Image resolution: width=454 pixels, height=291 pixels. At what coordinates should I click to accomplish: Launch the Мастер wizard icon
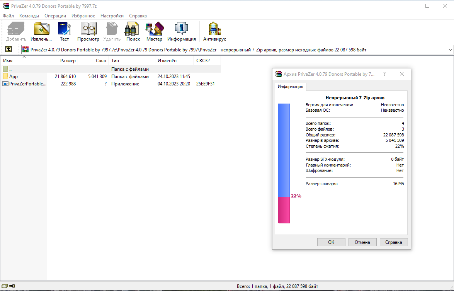click(154, 29)
